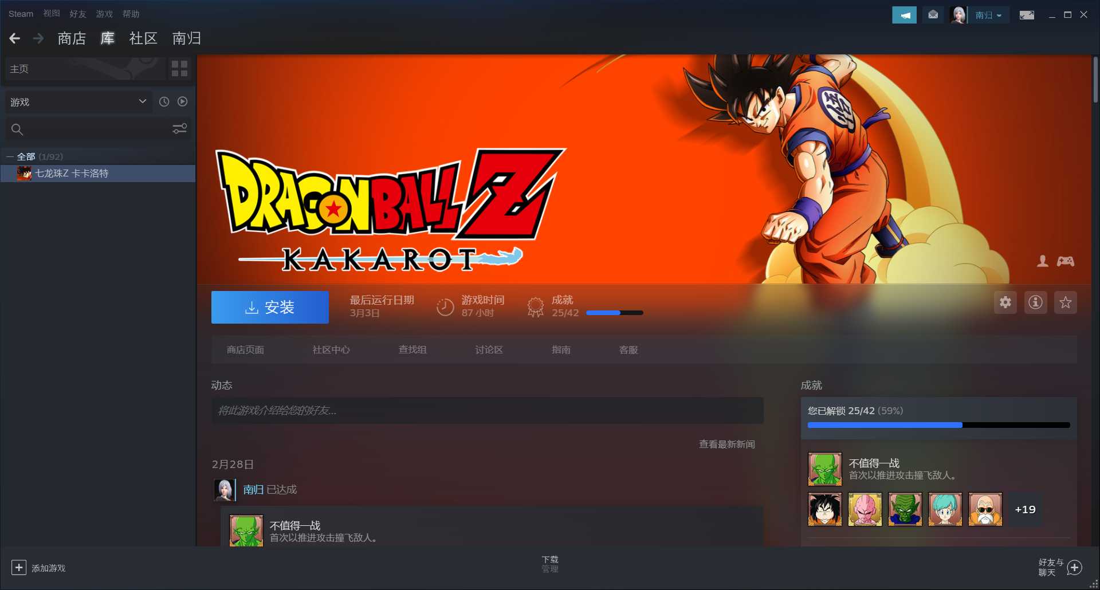Show game info icon

1035,302
